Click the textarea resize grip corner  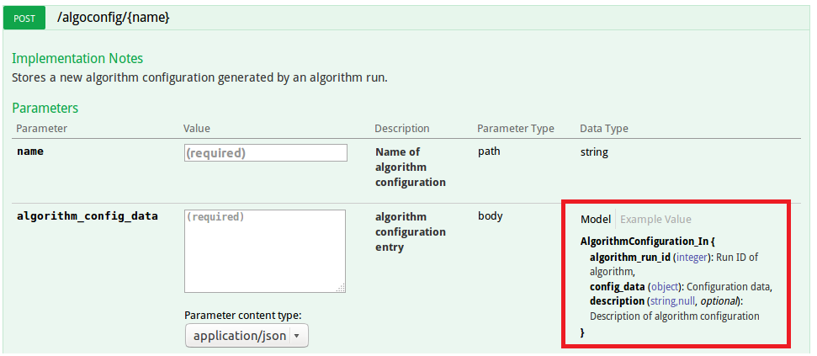tap(341, 288)
